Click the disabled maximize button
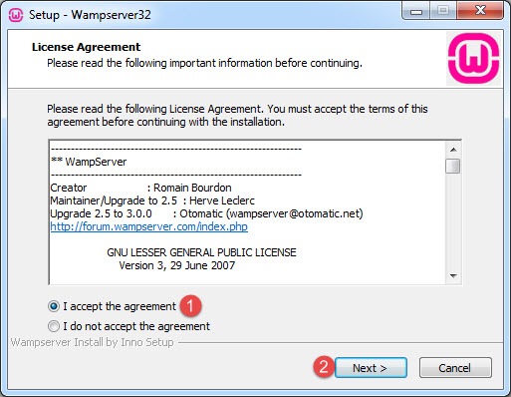The image size is (511, 397). [x=443, y=11]
